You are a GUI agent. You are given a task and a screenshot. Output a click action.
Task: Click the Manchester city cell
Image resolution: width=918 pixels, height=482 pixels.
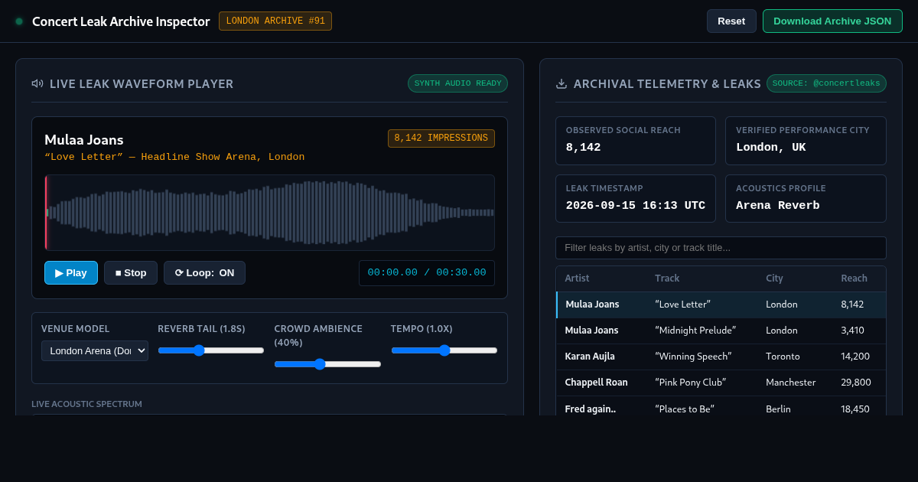(791, 383)
